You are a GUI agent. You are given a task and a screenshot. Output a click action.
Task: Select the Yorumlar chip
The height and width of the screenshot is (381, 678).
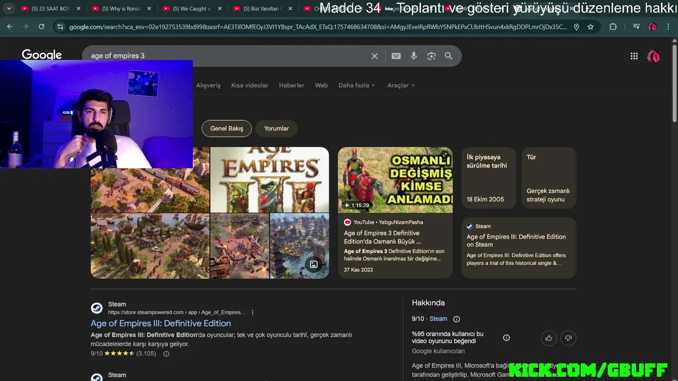(276, 129)
